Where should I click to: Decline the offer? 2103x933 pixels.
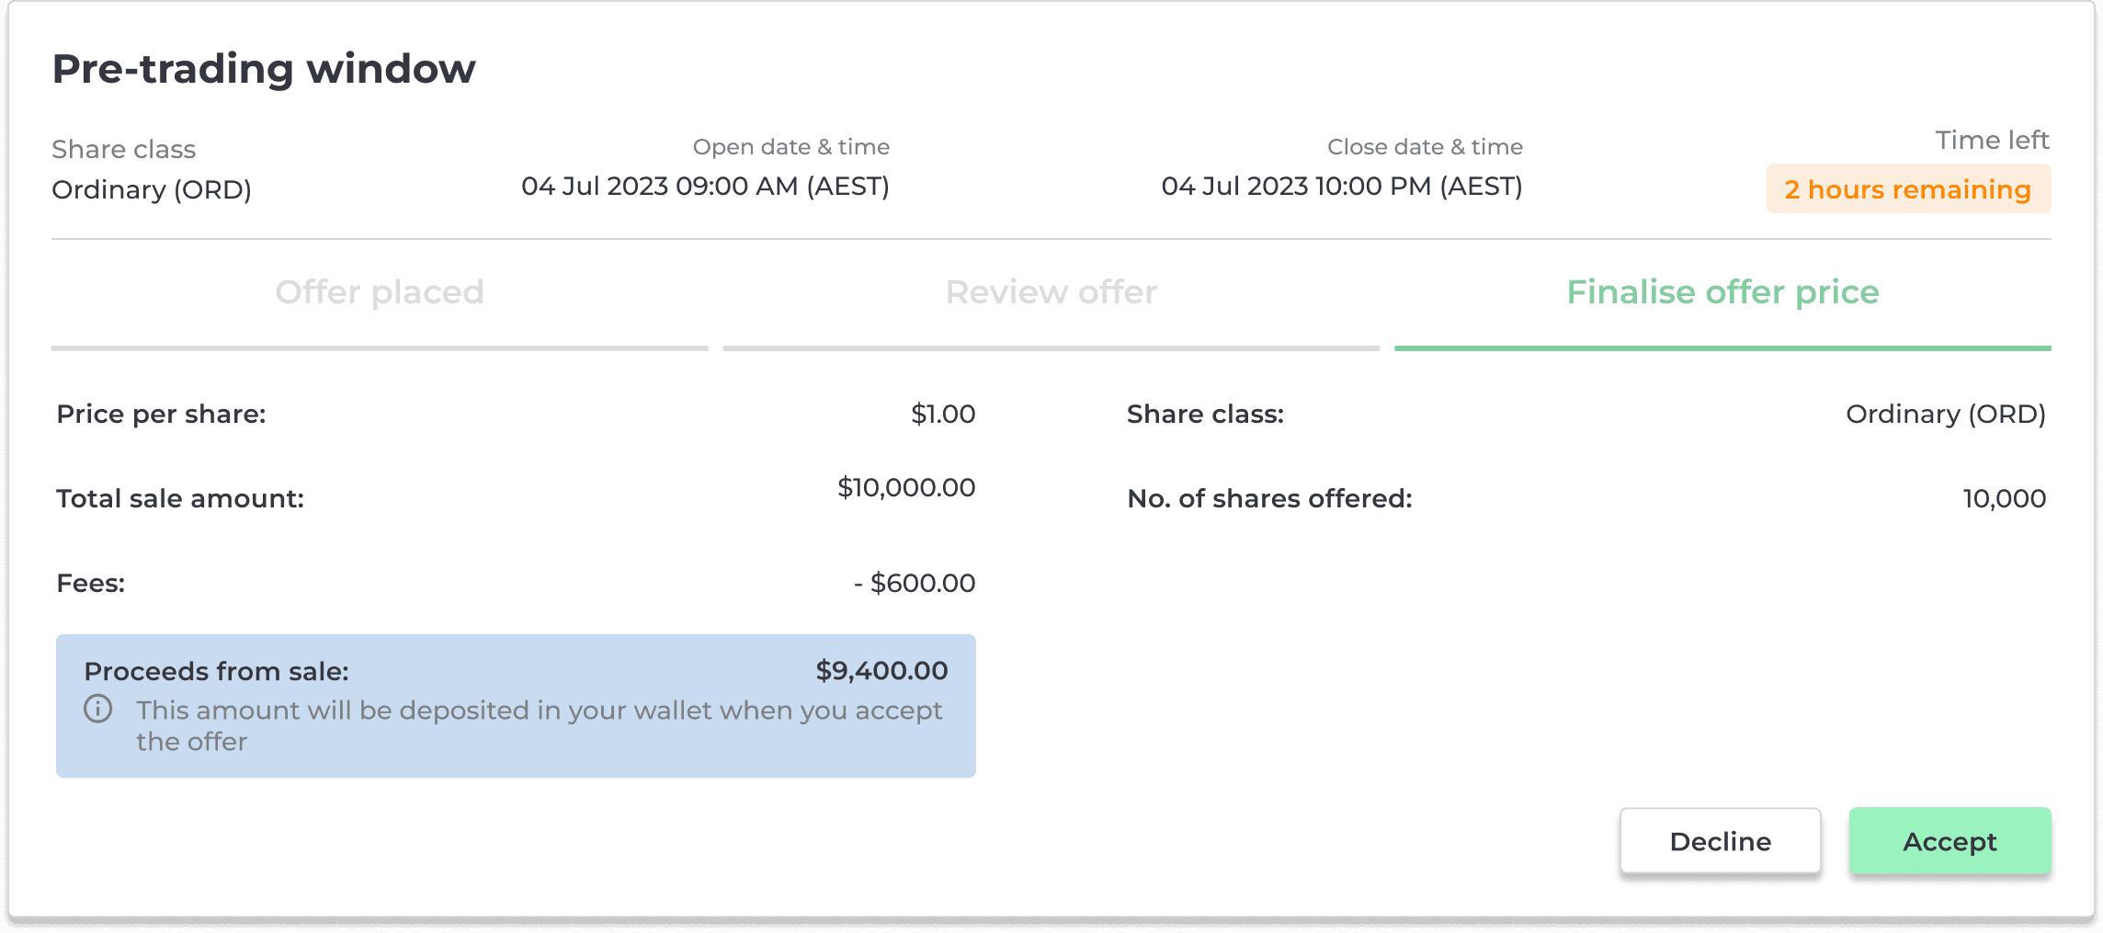tap(1720, 841)
